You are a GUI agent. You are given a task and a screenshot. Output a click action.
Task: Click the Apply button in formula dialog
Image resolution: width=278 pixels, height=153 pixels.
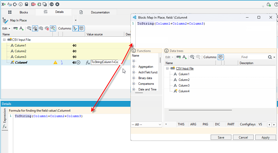pos(265,137)
